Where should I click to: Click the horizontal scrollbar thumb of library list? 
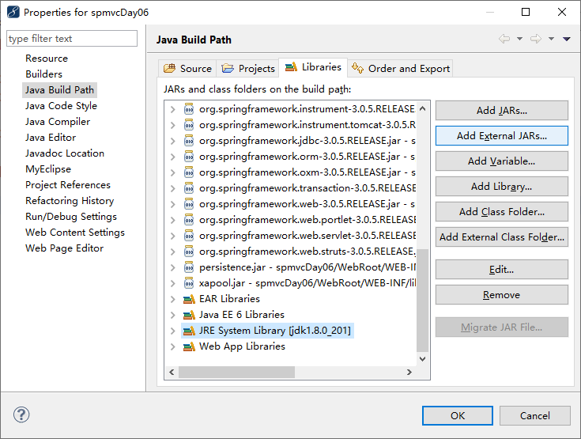(237, 372)
